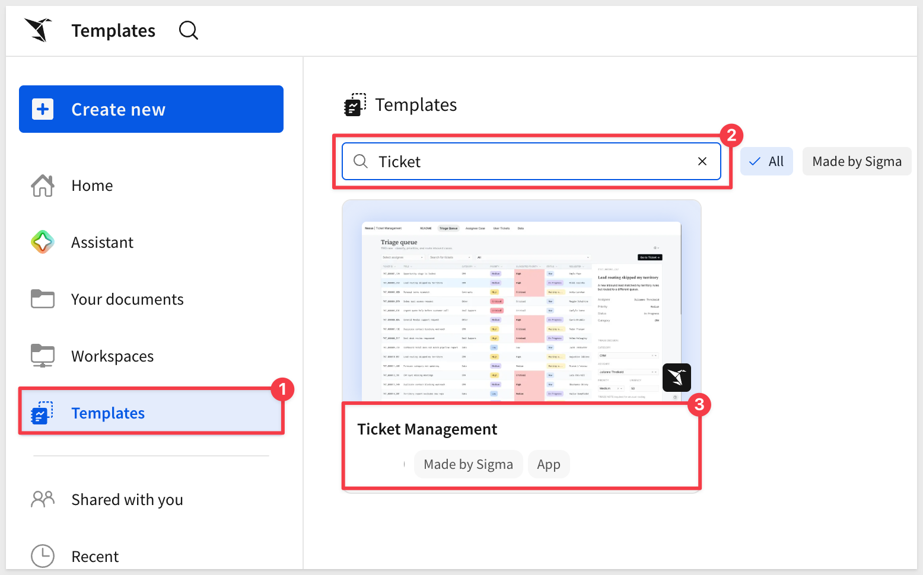Viewport: 923px width, 575px height.
Task: Click the Shared with you people icon
Action: click(x=43, y=499)
